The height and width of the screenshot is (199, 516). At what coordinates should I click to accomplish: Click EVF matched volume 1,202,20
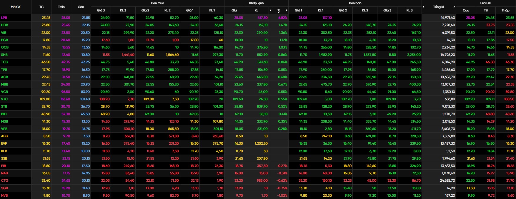(261, 143)
